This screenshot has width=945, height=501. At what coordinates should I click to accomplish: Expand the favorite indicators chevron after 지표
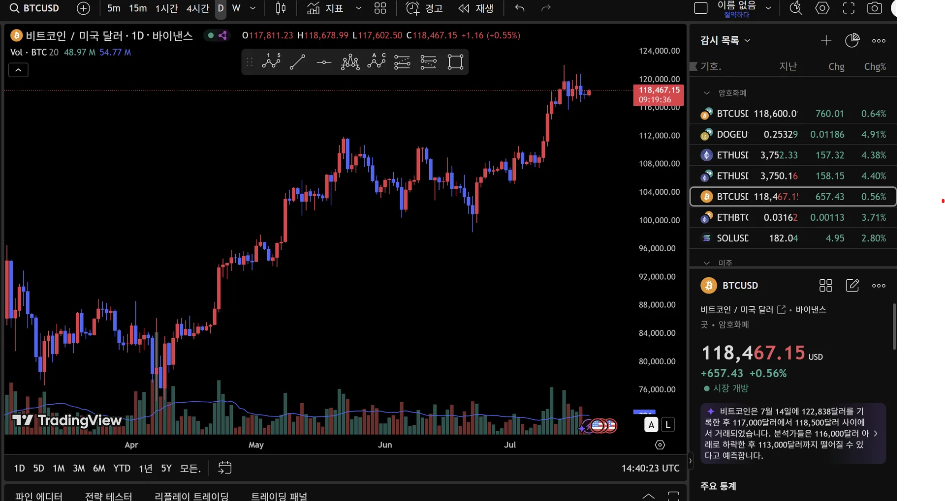click(x=358, y=8)
